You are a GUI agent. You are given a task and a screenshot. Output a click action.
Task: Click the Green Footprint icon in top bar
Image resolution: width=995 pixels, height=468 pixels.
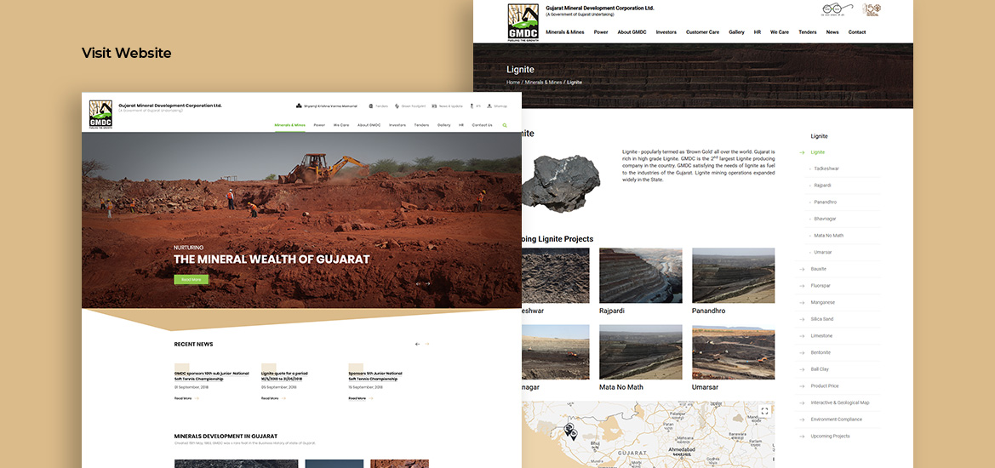tap(397, 106)
